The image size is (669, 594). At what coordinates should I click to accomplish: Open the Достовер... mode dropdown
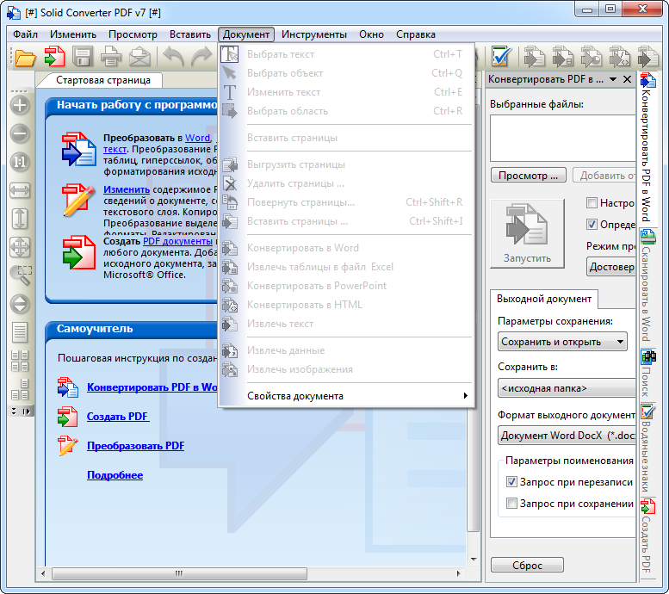(x=611, y=267)
